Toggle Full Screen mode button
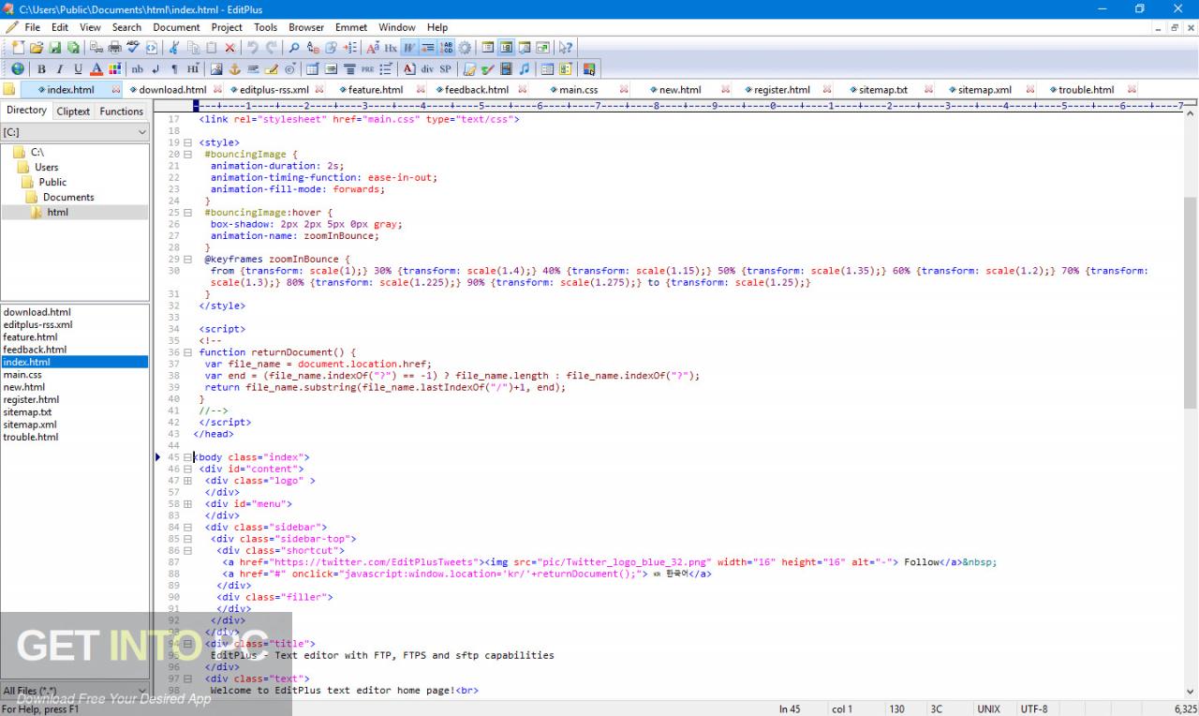Viewport: 1199px width, 716px height. 543,47
